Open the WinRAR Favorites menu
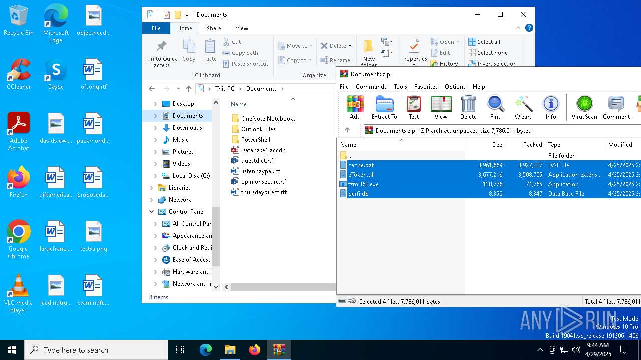641x360 pixels. pyautogui.click(x=426, y=86)
